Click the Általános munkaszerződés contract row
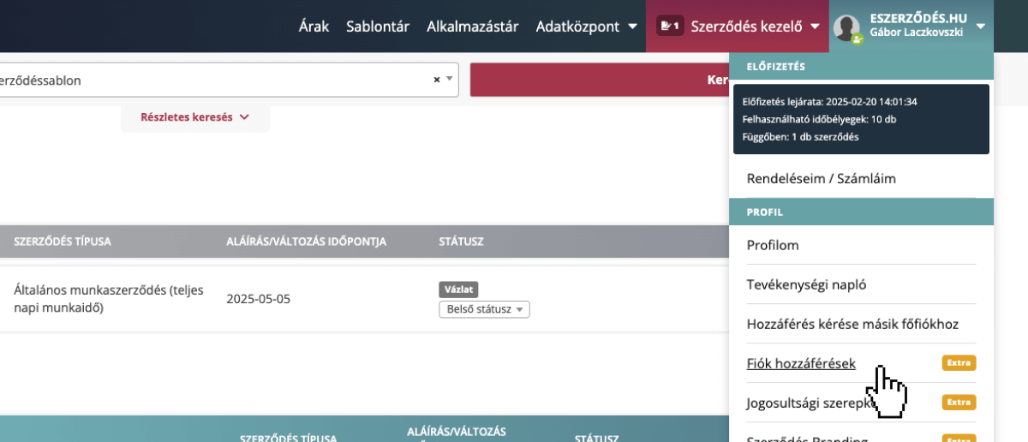 tap(108, 299)
